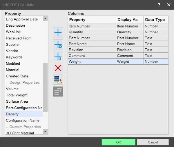Image resolution: width=174 pixels, height=147 pixels.
Task: Select the Comment row in Columns
Action: [118, 56]
